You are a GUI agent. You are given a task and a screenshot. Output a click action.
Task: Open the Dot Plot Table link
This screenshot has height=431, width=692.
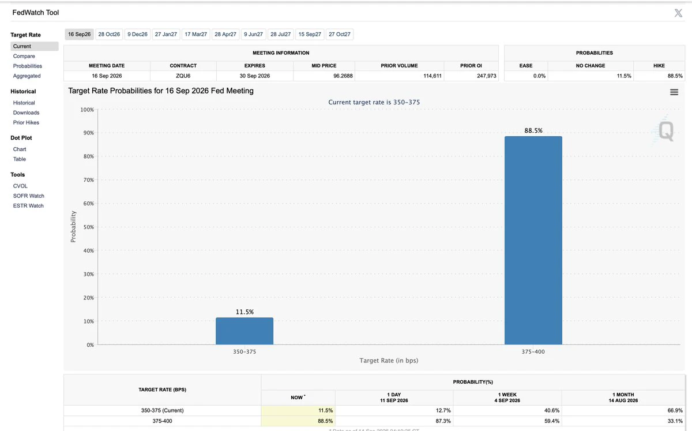point(20,159)
